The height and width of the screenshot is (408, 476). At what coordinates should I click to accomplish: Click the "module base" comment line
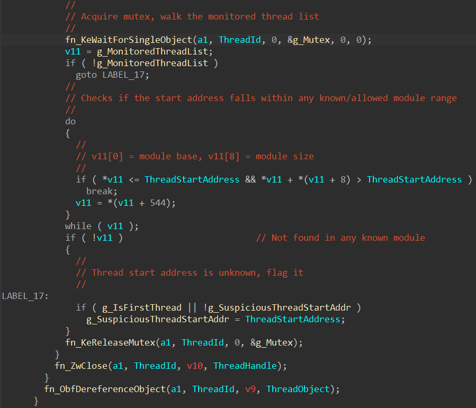point(202,156)
